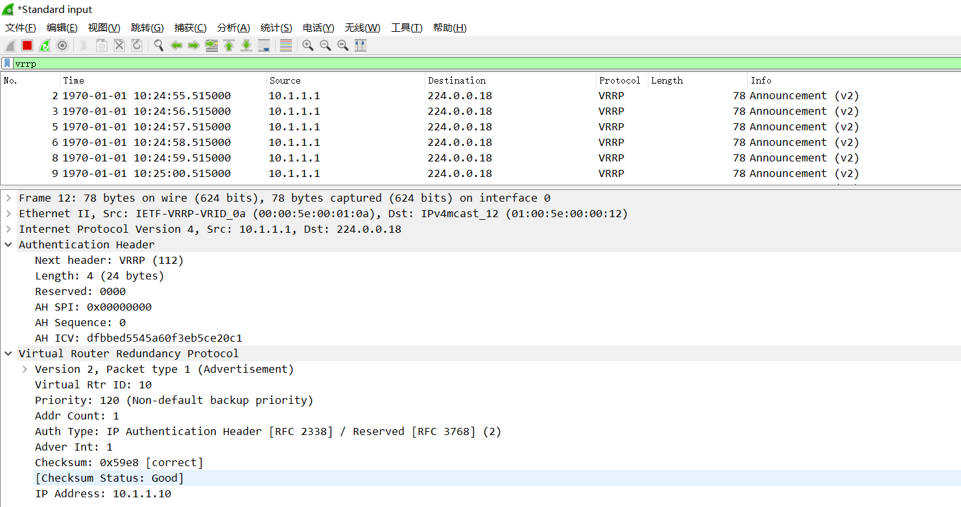
Task: Open the 帮助(H) menu
Action: [450, 28]
